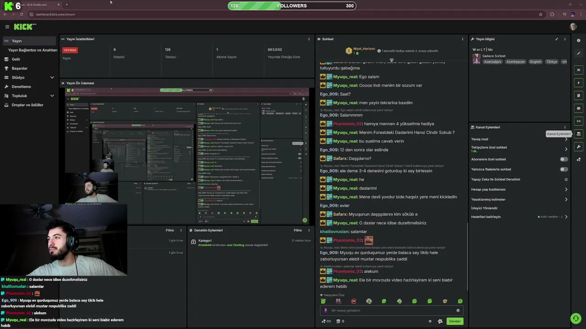Click the stream preview frame icon in sidebar
586x329 pixels.
tap(579, 70)
